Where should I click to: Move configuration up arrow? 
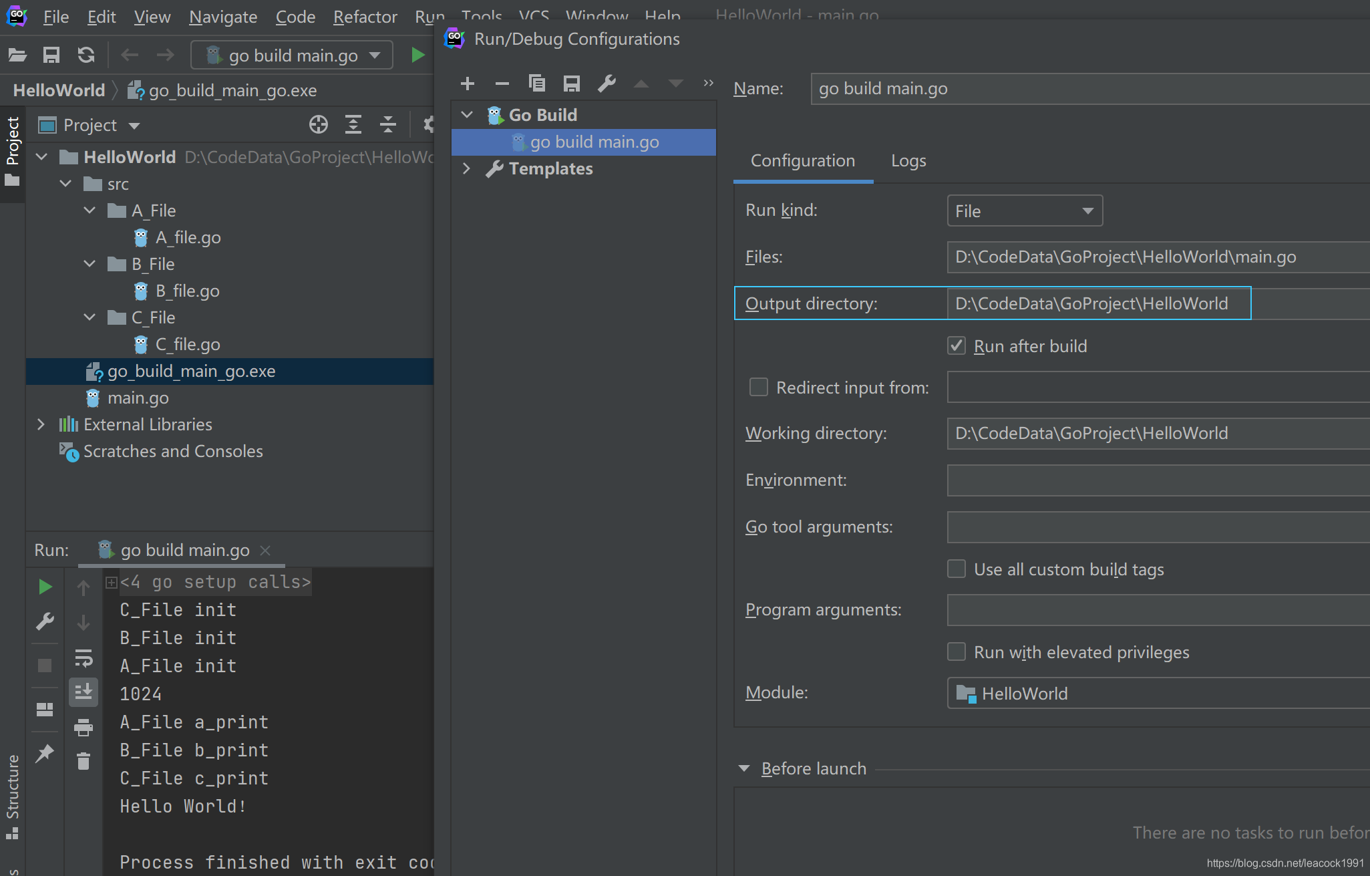click(x=641, y=84)
